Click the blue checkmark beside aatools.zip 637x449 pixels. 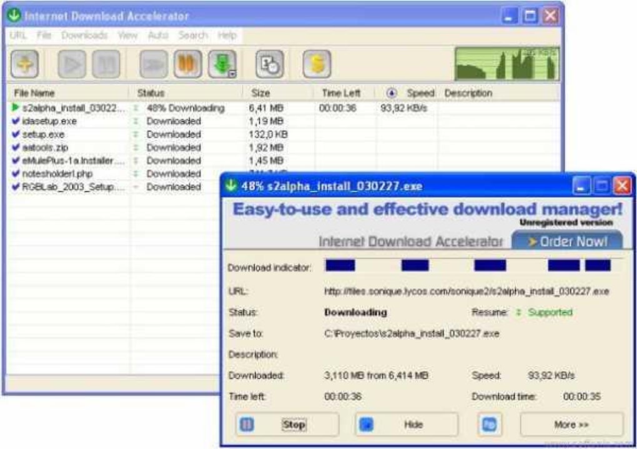pyautogui.click(x=16, y=147)
